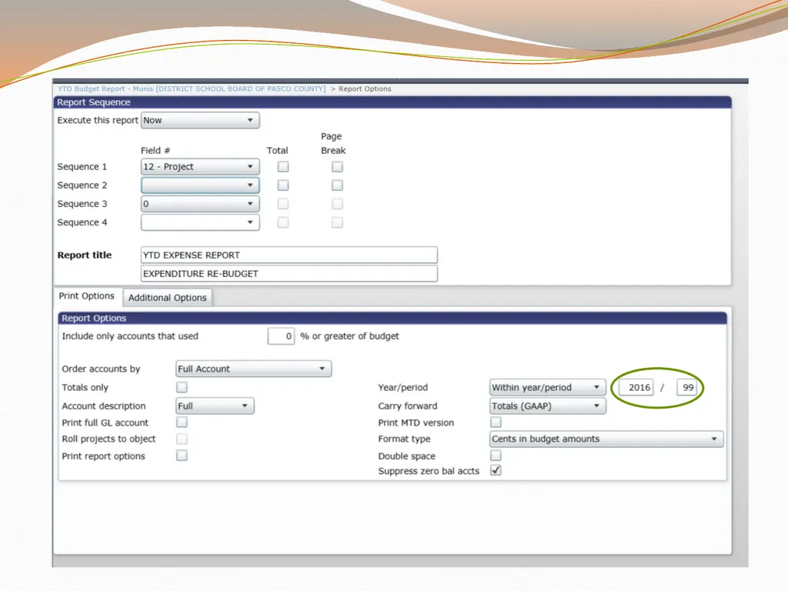Uncheck Suppress zero bal accts

[x=496, y=470]
